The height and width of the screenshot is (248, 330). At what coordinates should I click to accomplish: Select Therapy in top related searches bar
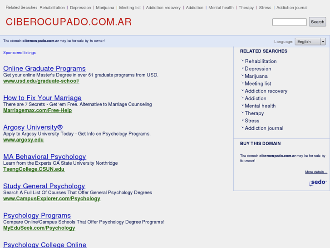[246, 8]
